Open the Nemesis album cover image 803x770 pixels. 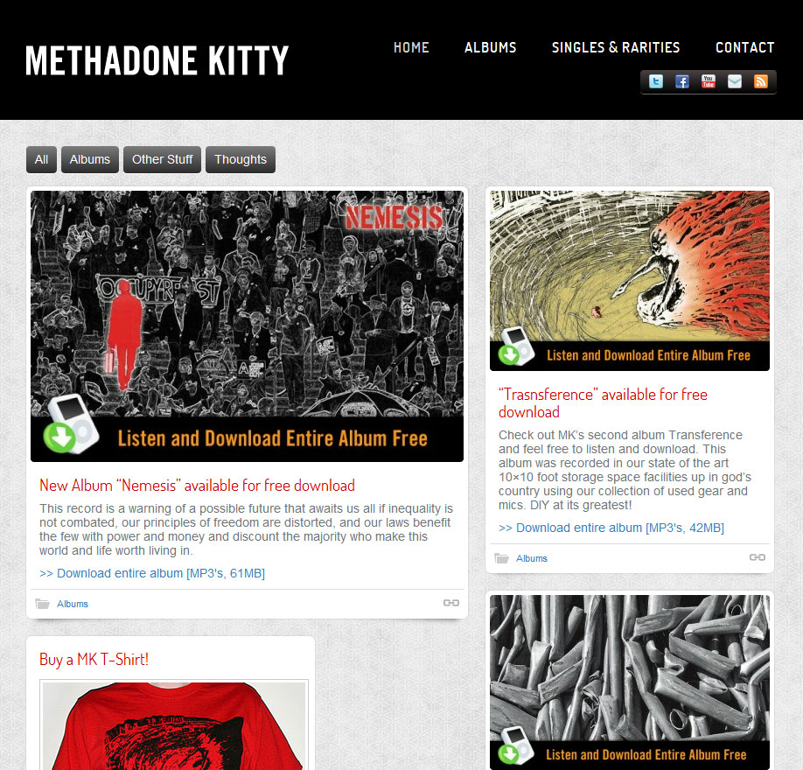pyautogui.click(x=247, y=326)
